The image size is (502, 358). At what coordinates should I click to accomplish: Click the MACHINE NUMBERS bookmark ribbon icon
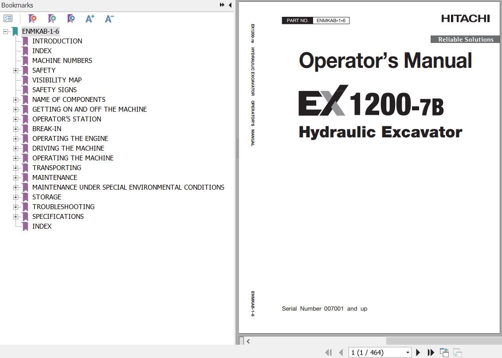(x=25, y=61)
